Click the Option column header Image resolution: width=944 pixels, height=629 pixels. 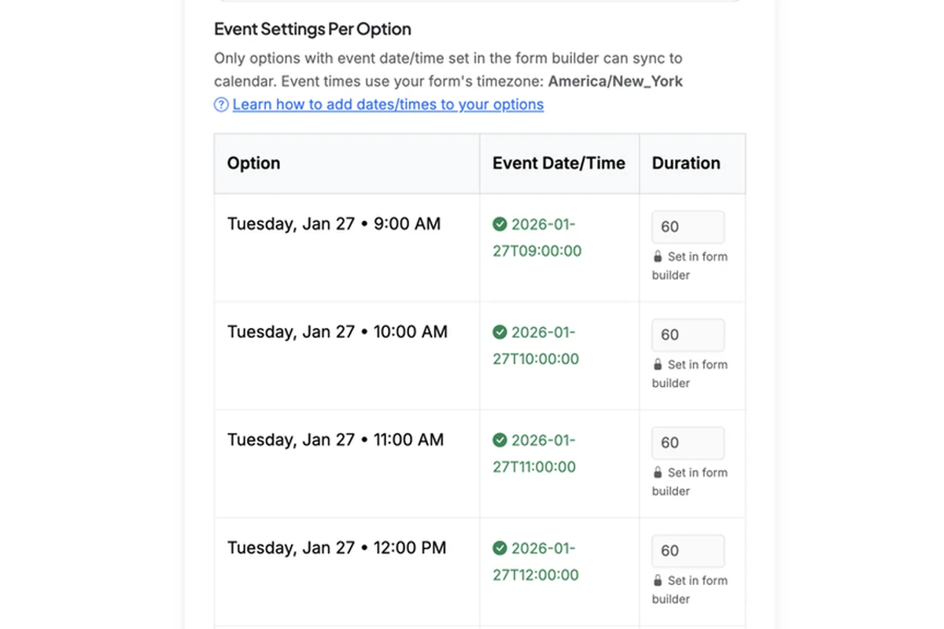pos(253,163)
